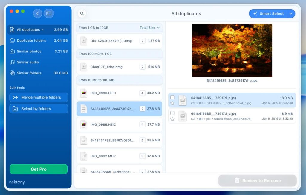The image size is (306, 195).
Task: Click the 2.64 GB Duplicate folders size
Action: pos(61,40)
